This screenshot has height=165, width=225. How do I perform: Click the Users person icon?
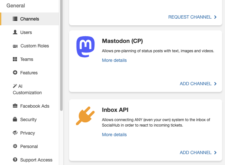[x=15, y=32]
